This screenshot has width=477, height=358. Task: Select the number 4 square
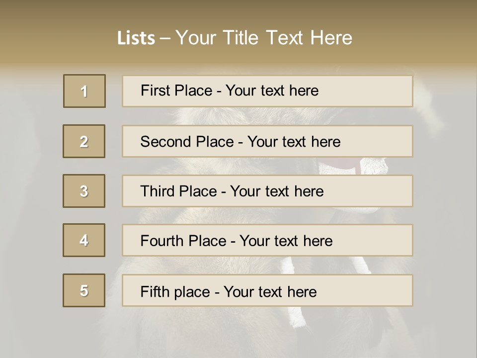[x=84, y=240]
